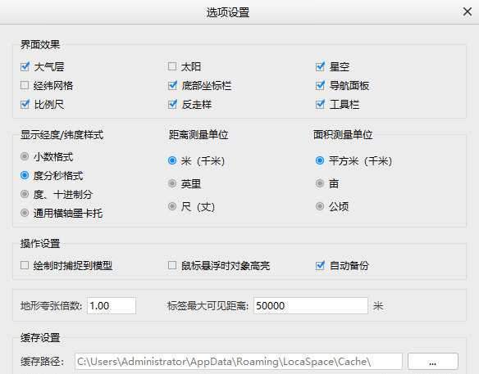Enable 绘制时捕捉到模型 checkbox
Viewport: 479px width, 374px height.
pos(25,265)
